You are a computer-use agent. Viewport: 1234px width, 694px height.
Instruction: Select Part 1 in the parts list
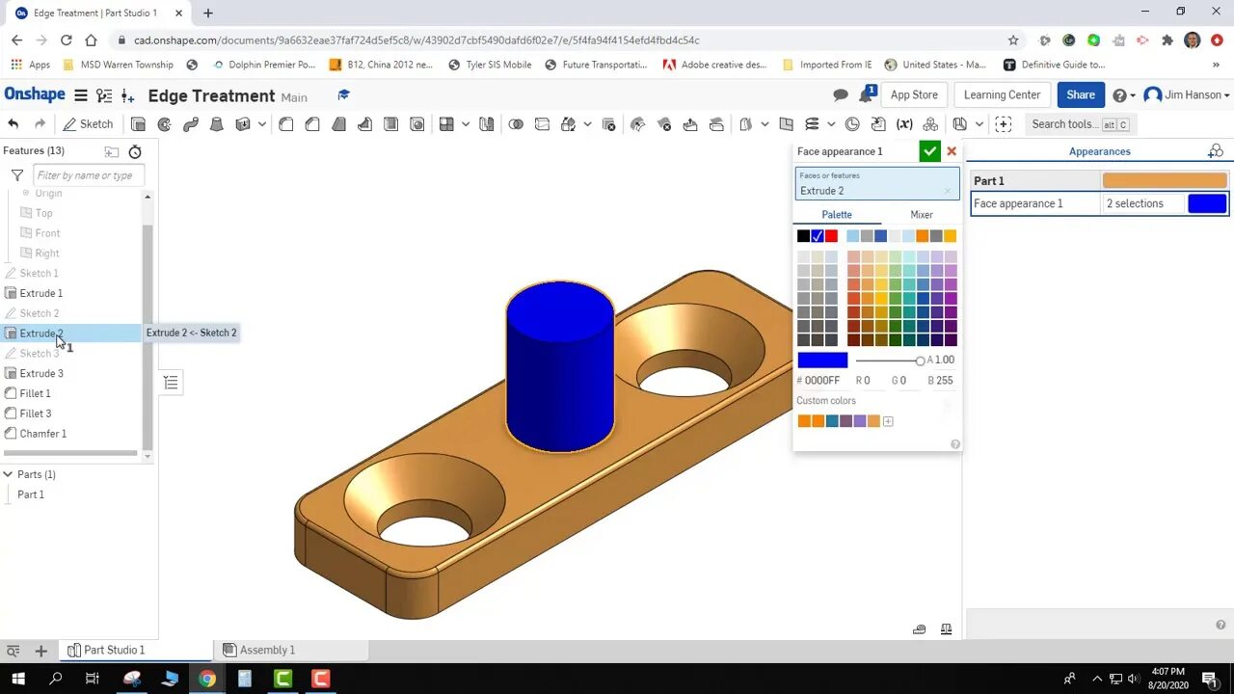pos(31,494)
